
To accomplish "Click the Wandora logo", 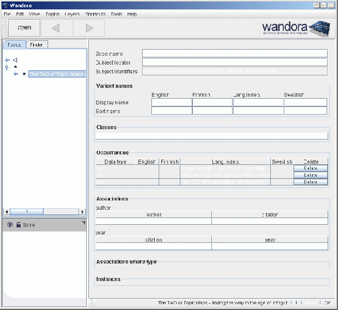I will 296,27.
